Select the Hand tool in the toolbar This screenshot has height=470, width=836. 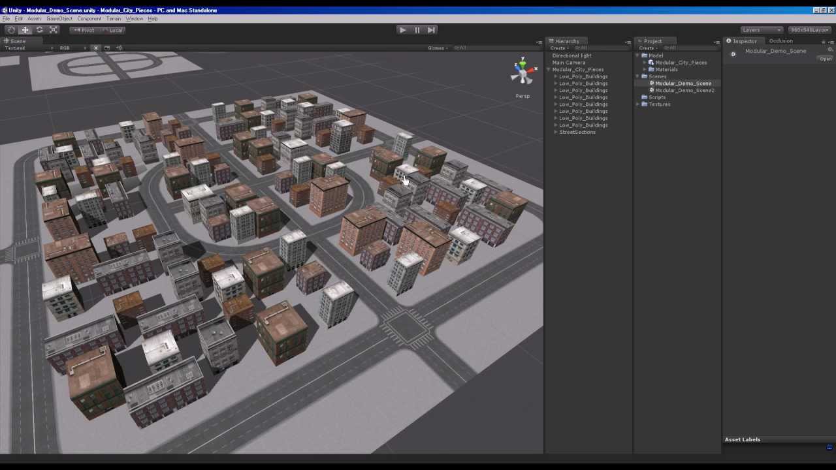tap(11, 30)
